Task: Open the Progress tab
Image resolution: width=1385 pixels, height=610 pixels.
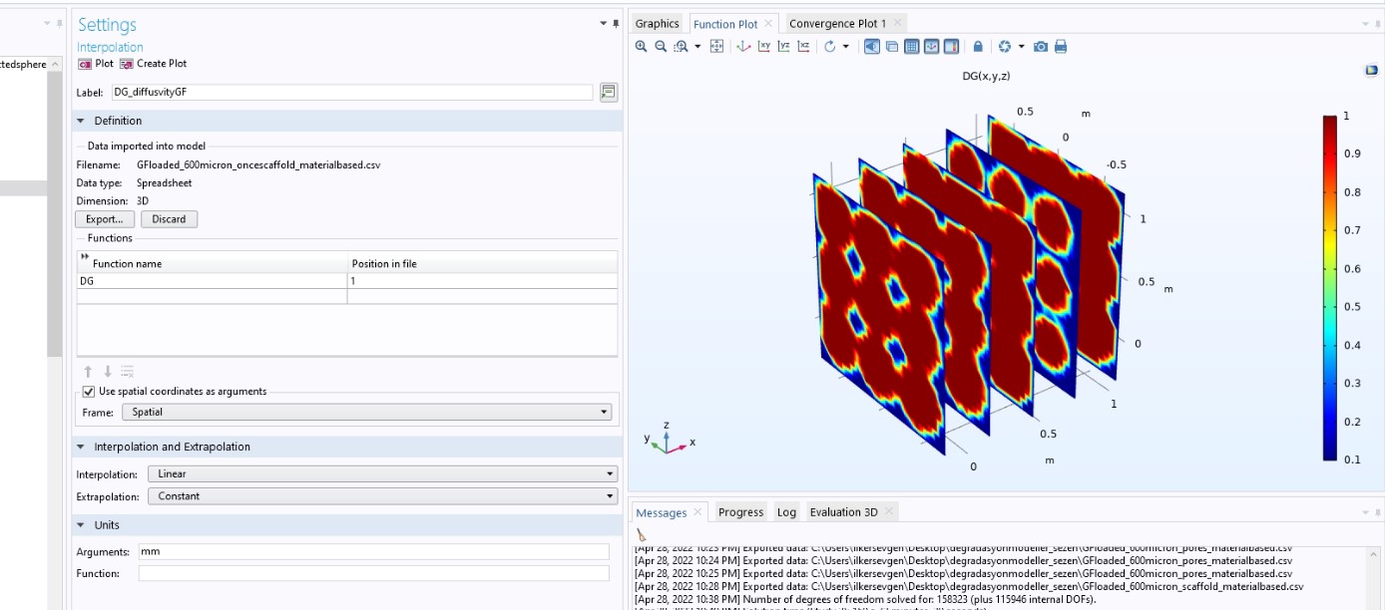Action: tap(740, 512)
